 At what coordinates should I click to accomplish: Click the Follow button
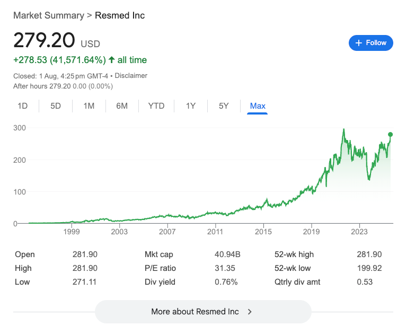pos(370,43)
